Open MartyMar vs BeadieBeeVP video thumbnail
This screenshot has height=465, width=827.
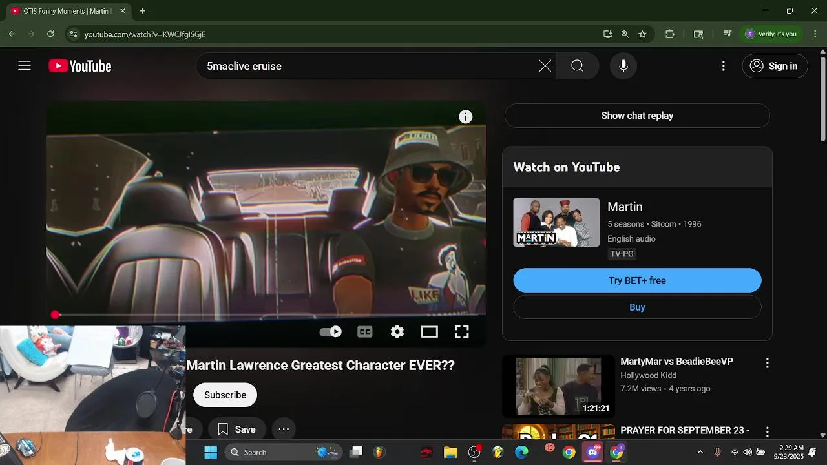[559, 386]
